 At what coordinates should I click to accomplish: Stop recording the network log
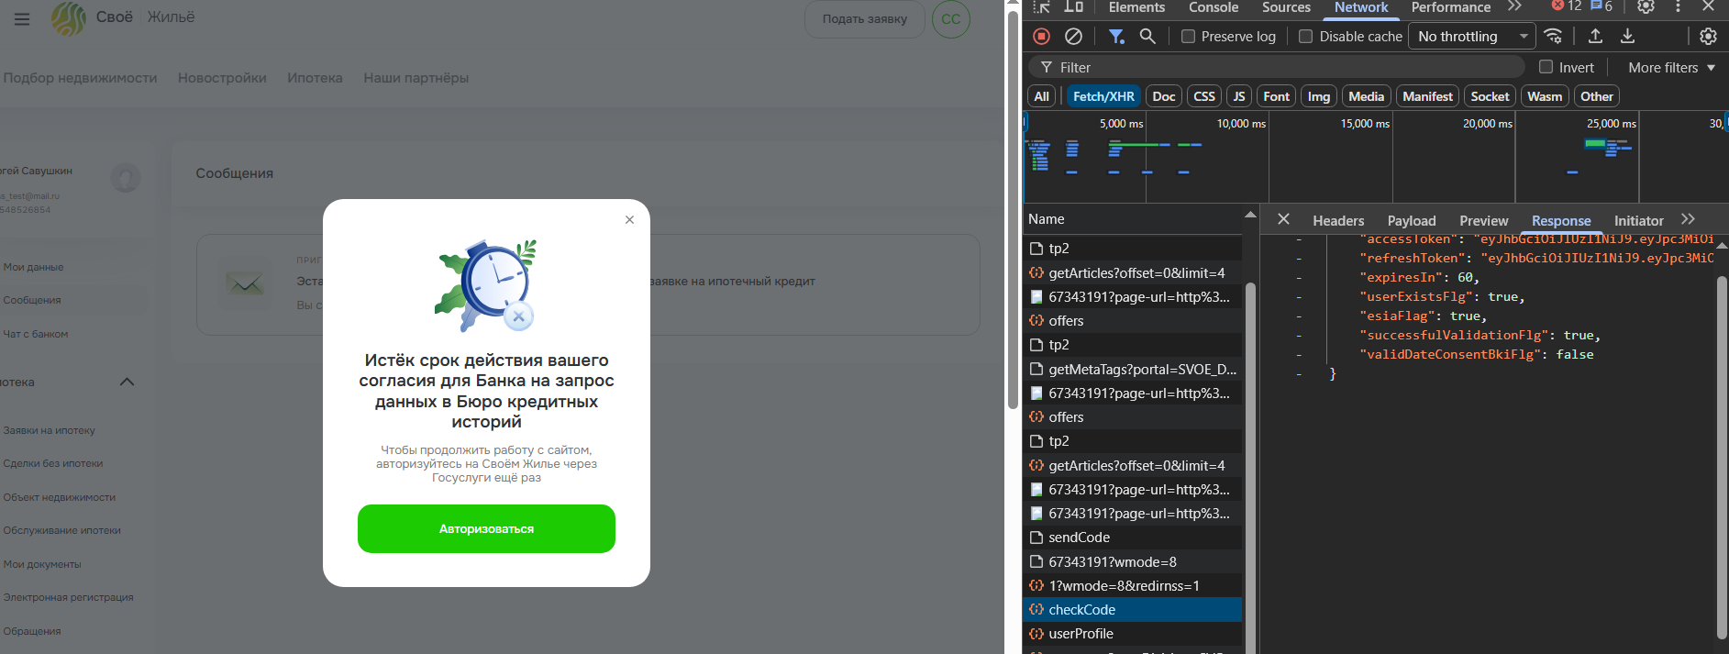[1041, 37]
